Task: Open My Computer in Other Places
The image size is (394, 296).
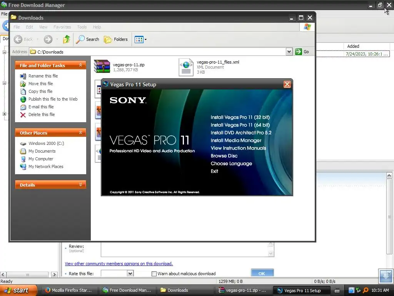Action: pos(41,159)
